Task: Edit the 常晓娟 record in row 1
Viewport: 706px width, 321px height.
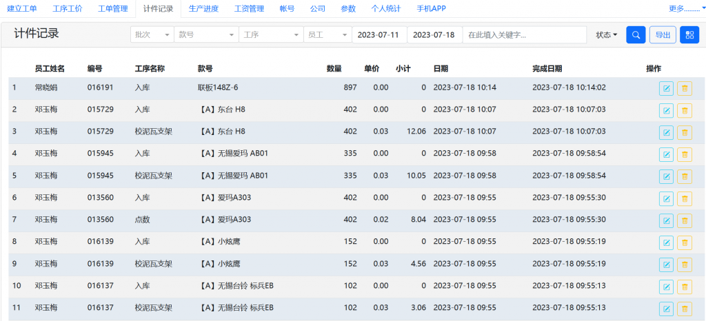Action: [666, 88]
